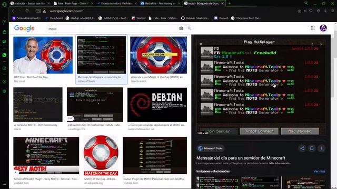Open the history clock icon in sidebar
This screenshot has width=337, height=189.
4,82
